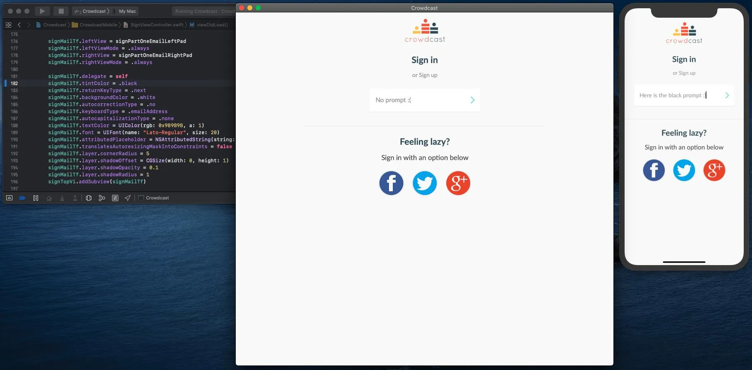This screenshot has height=370, width=752.
Task: Open the CrowdcastMobile folder breadcrumb
Action: click(x=95, y=25)
